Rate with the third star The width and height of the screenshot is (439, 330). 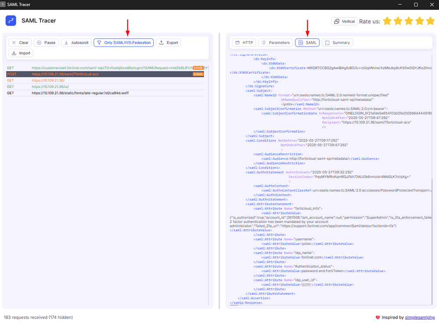[409, 21]
